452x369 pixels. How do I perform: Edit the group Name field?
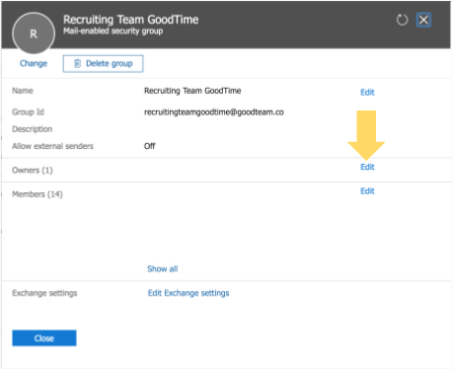(367, 92)
